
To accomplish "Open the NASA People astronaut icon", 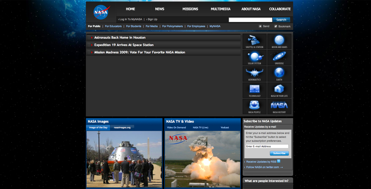I will click(254, 106).
